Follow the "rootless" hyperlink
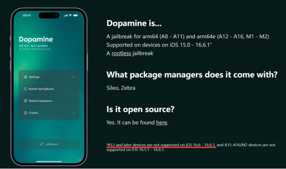 [120, 53]
